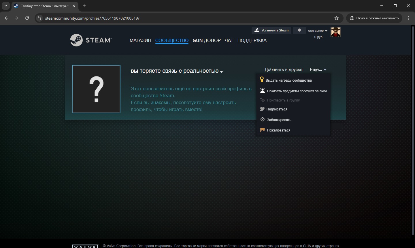This screenshot has height=248, width=415.
Task: Click the Steam logo in header
Action: [x=91, y=40]
